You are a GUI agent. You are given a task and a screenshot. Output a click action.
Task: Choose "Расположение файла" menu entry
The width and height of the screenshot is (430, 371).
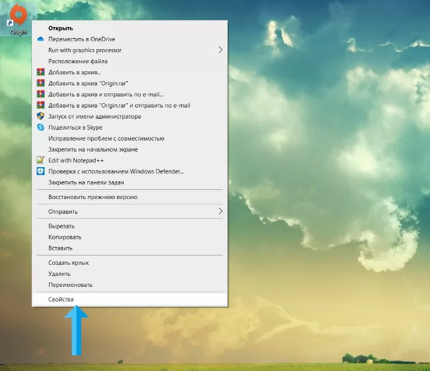tap(78, 61)
